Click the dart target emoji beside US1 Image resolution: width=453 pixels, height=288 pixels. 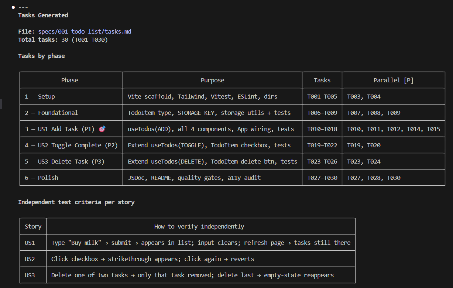pos(102,129)
